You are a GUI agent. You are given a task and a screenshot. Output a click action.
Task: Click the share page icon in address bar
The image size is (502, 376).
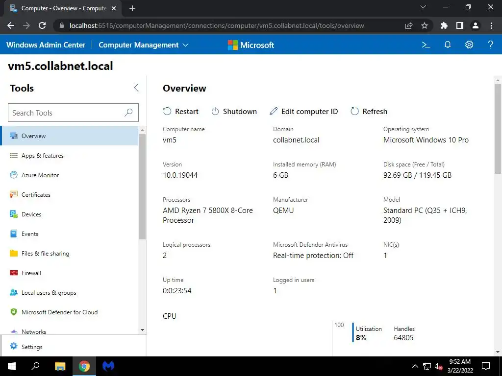click(x=409, y=25)
